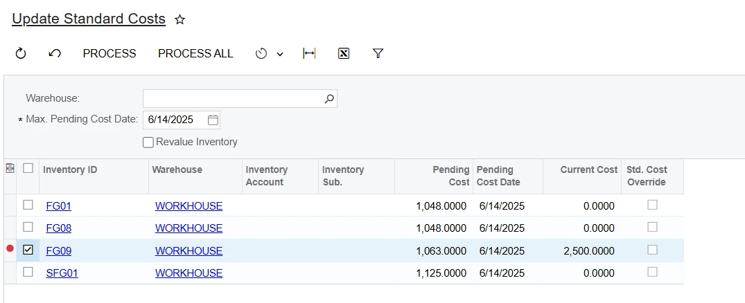
Task: Click FG09 pending cost date 6/14/2025
Action: pos(508,251)
